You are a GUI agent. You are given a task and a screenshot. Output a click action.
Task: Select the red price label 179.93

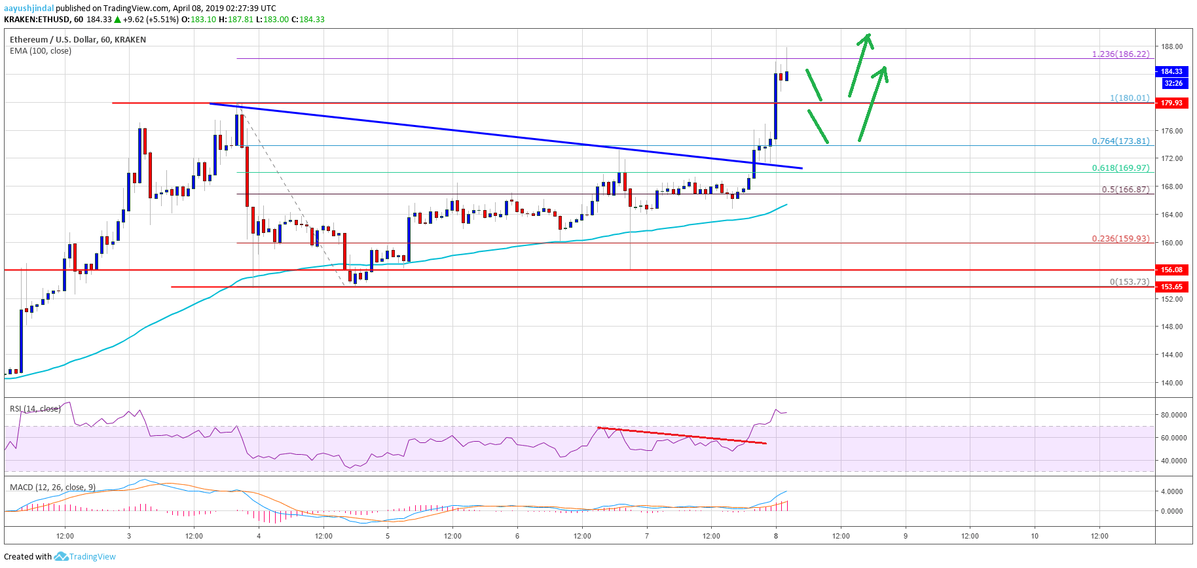[x=1171, y=103]
